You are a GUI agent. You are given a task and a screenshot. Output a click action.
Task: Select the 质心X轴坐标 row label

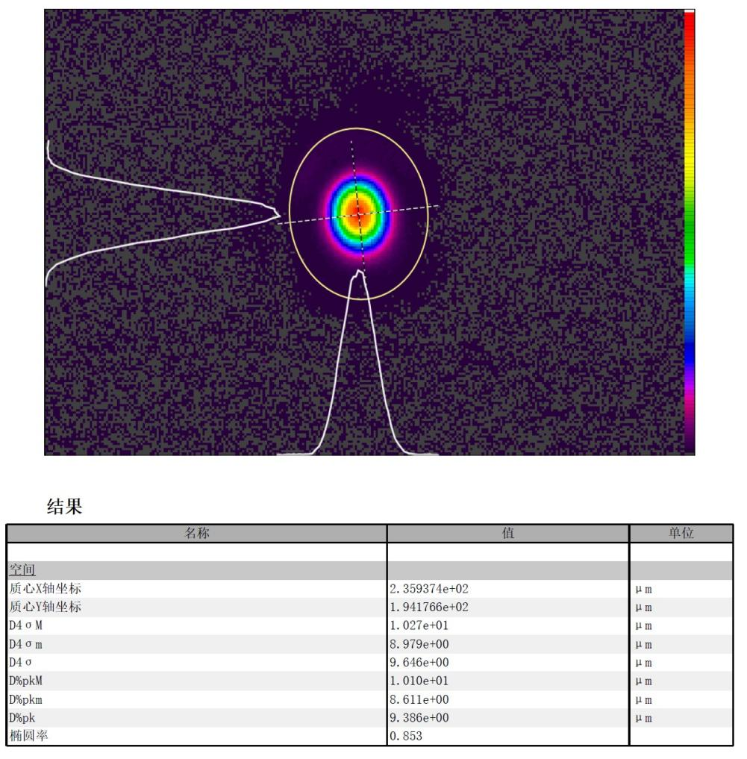(x=45, y=589)
